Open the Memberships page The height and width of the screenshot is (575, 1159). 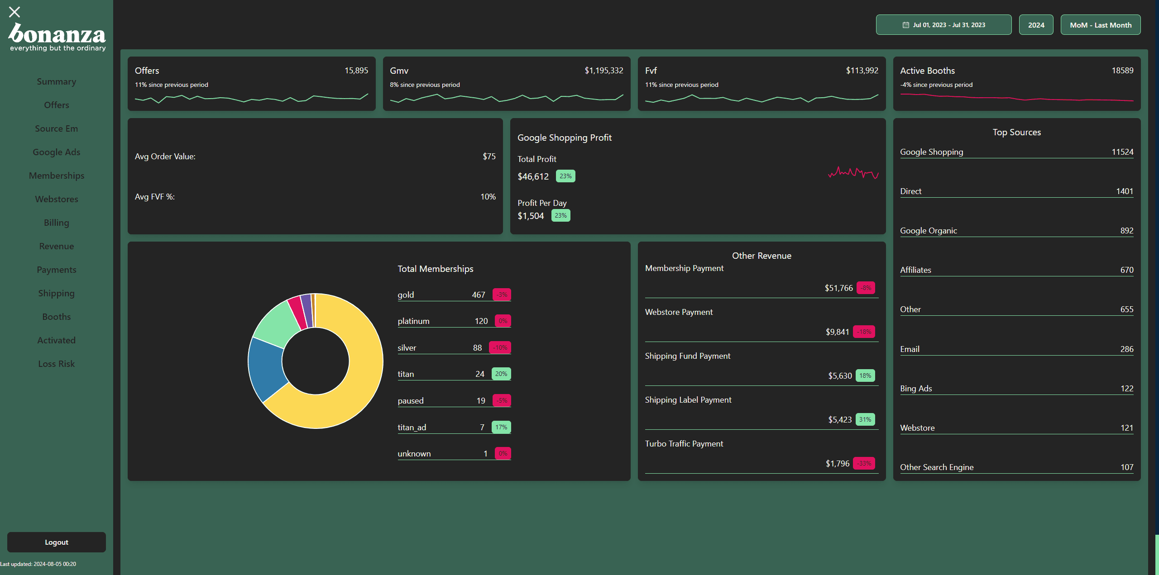(x=57, y=176)
